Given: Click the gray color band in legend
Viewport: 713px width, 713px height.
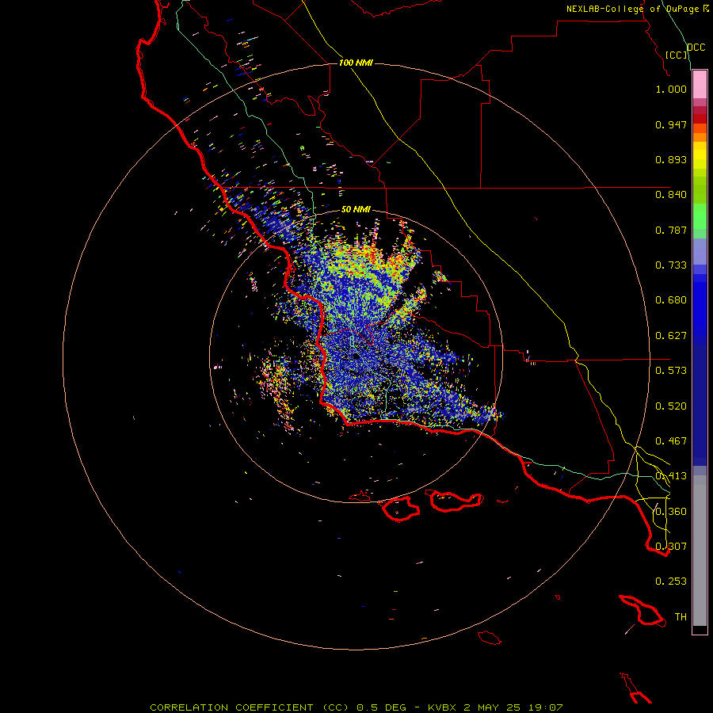Looking at the screenshot, I should click(x=700, y=551).
